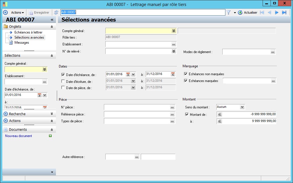Click Echéances marquées browse button
293x183 pixels.
point(273,81)
